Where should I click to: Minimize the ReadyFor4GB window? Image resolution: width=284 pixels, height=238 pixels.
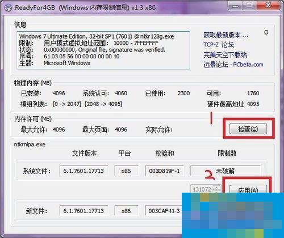pyautogui.click(x=235, y=6)
